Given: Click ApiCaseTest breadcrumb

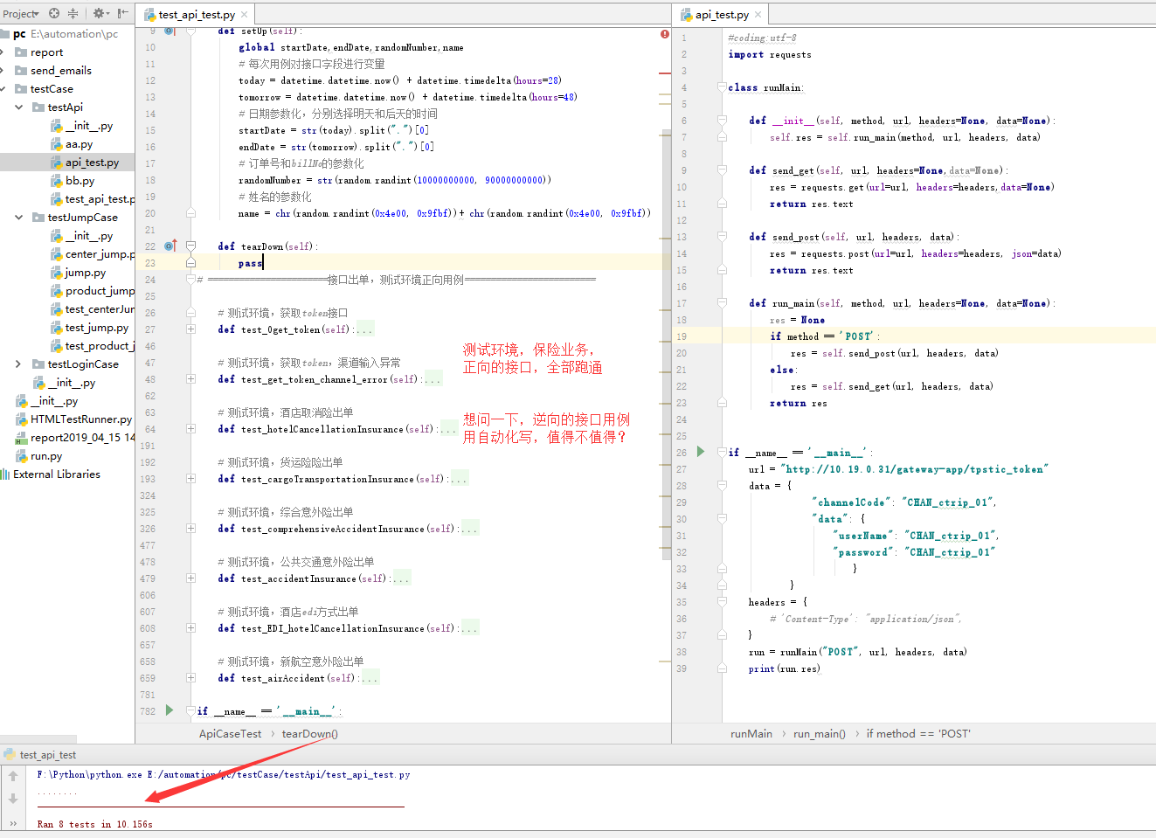Looking at the screenshot, I should [x=230, y=734].
